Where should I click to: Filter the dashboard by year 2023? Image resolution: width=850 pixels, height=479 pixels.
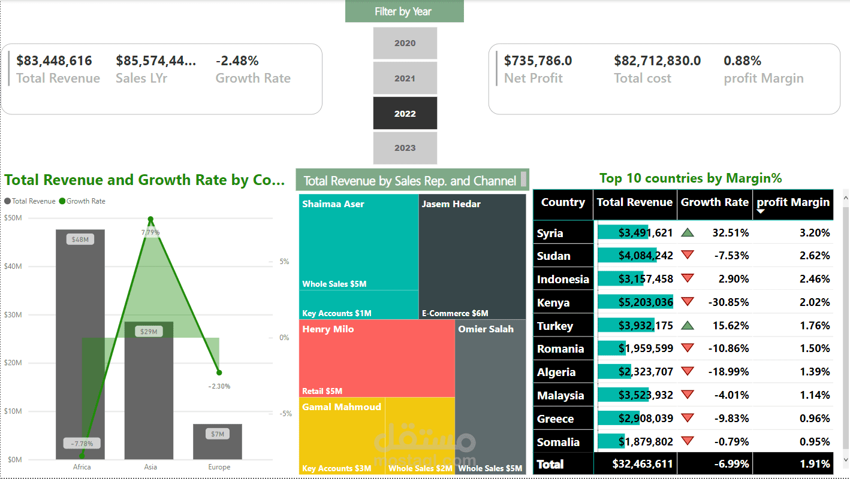[x=405, y=148]
